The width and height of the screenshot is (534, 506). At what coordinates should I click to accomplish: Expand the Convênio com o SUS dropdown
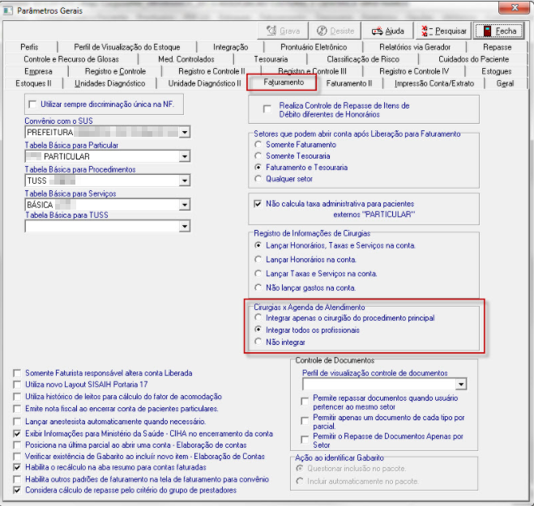coord(184,132)
